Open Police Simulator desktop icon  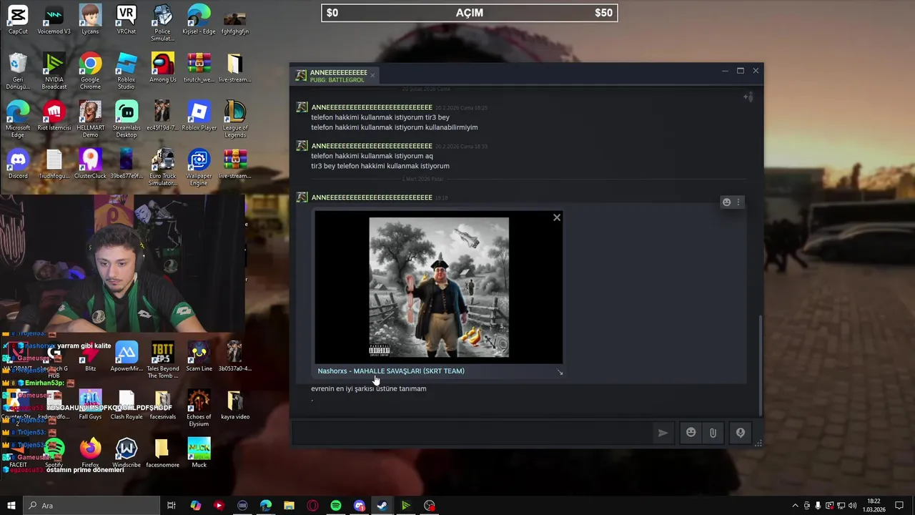tap(163, 23)
